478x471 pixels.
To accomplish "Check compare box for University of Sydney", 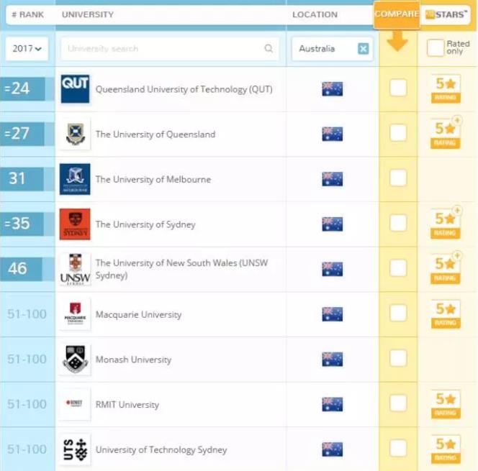I will pos(398,223).
